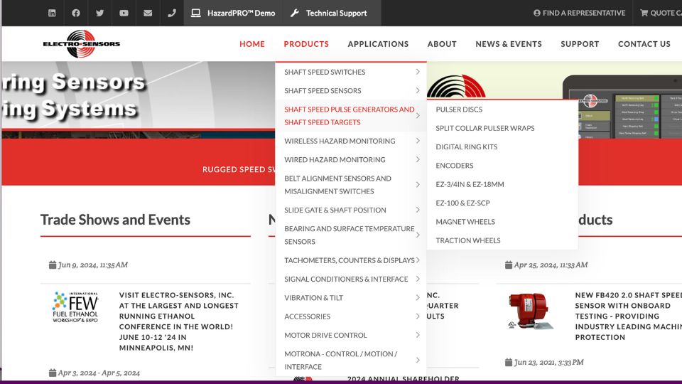Screen dimensions: 682x384
Task: Click the Twitter bird icon
Action: click(99, 13)
